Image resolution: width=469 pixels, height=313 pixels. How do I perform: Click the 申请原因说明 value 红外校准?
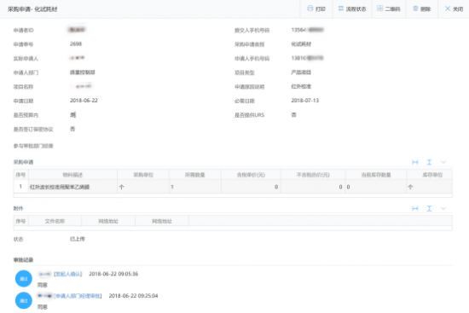(301, 86)
